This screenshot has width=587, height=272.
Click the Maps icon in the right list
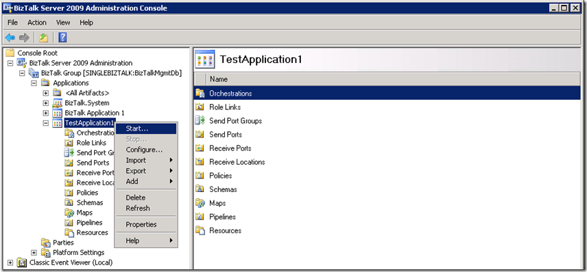(200, 203)
